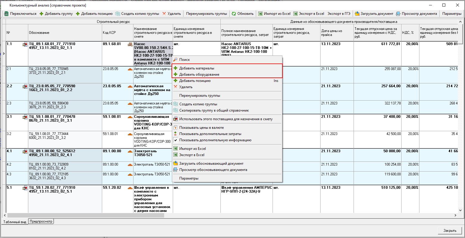Screen dimensions: 465x238
Task: Uncheck Показывать дополнительную информацию
Action: (215, 140)
